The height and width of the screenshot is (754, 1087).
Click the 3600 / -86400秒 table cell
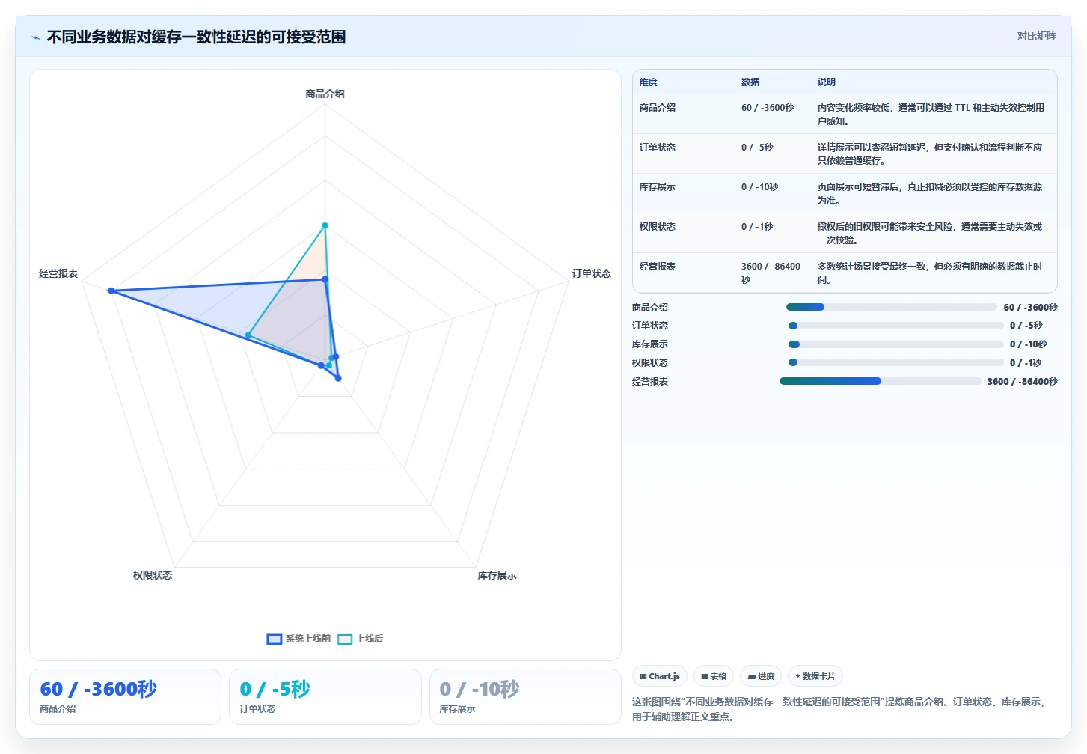(x=771, y=273)
